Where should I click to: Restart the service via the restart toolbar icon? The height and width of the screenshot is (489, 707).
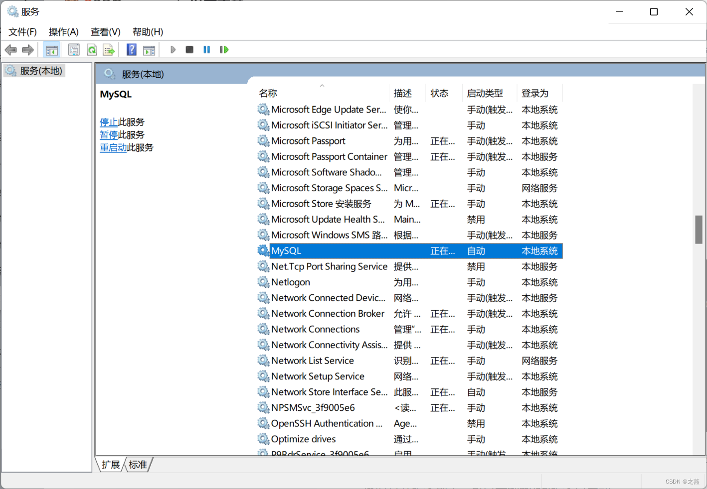tap(224, 49)
